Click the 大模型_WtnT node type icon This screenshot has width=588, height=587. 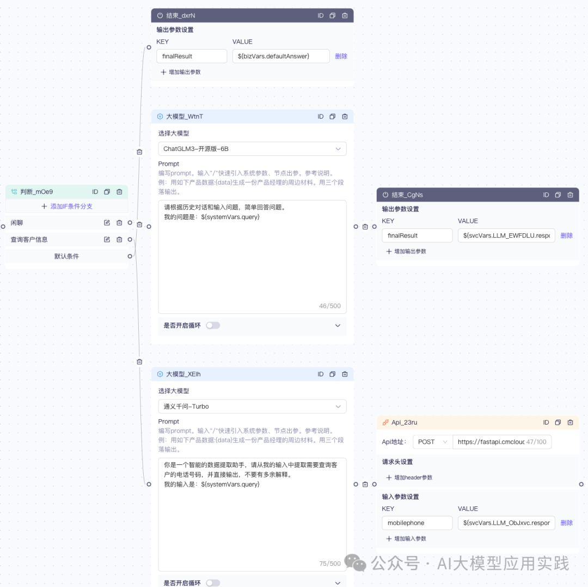(x=160, y=116)
